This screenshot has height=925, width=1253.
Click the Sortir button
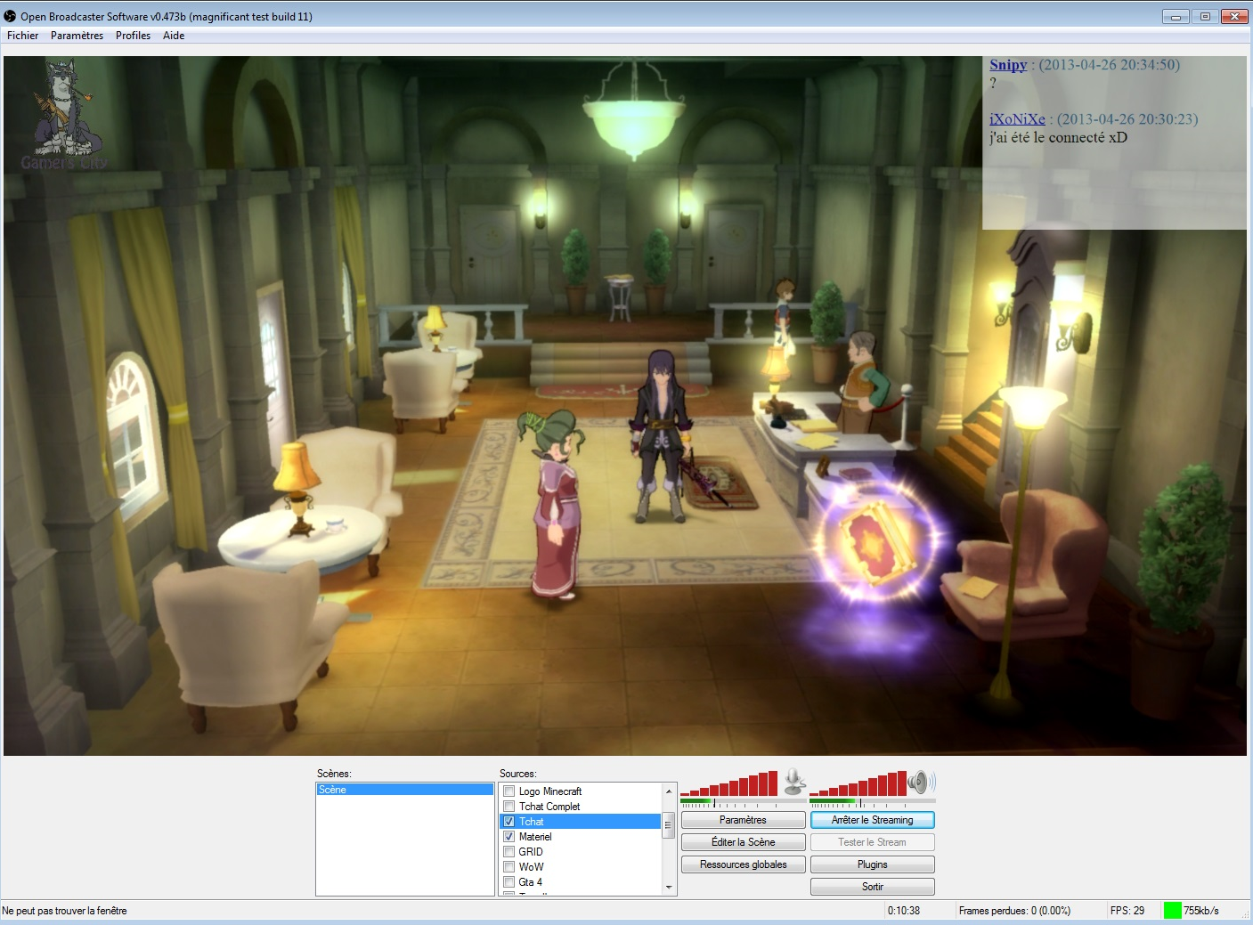click(872, 887)
